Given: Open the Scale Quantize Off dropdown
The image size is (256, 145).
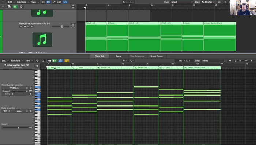Looking at the screenshot, I should tap(6, 111).
